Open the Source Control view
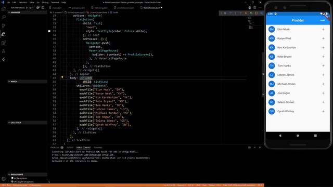The width and height of the screenshot is (333, 187). 4,25
